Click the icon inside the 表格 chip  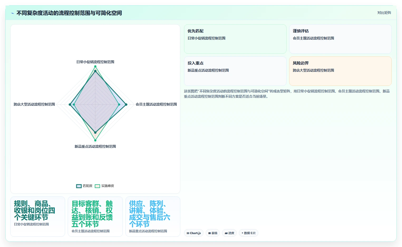[x=210, y=233]
